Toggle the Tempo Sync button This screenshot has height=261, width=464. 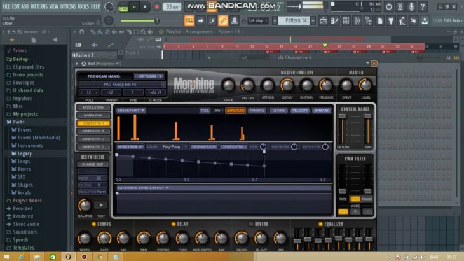pyautogui.click(x=233, y=146)
